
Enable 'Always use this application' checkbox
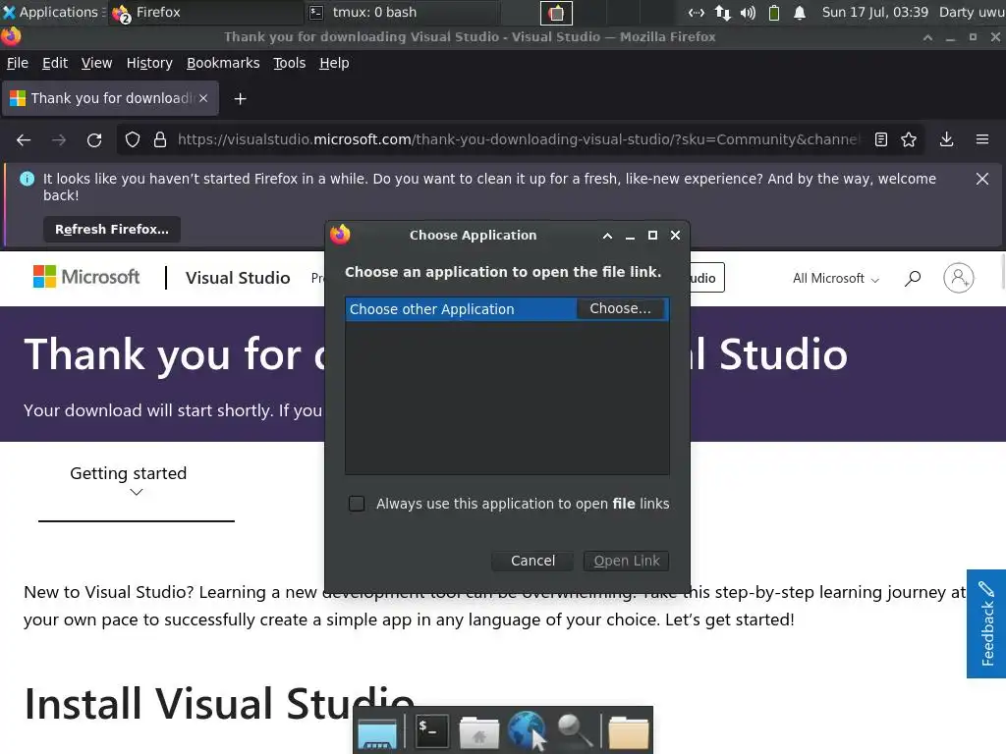[x=357, y=504]
